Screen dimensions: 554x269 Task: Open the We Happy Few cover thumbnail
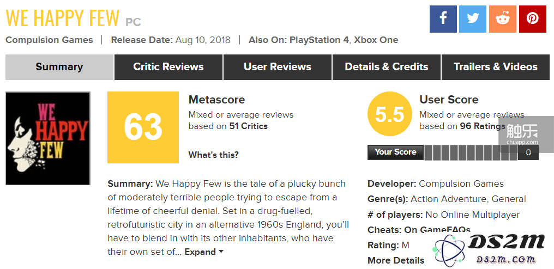pos(48,138)
